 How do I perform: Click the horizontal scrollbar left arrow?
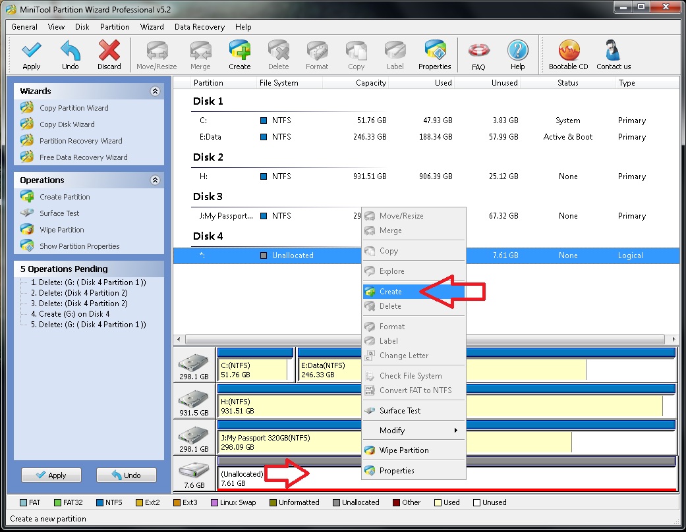179,339
